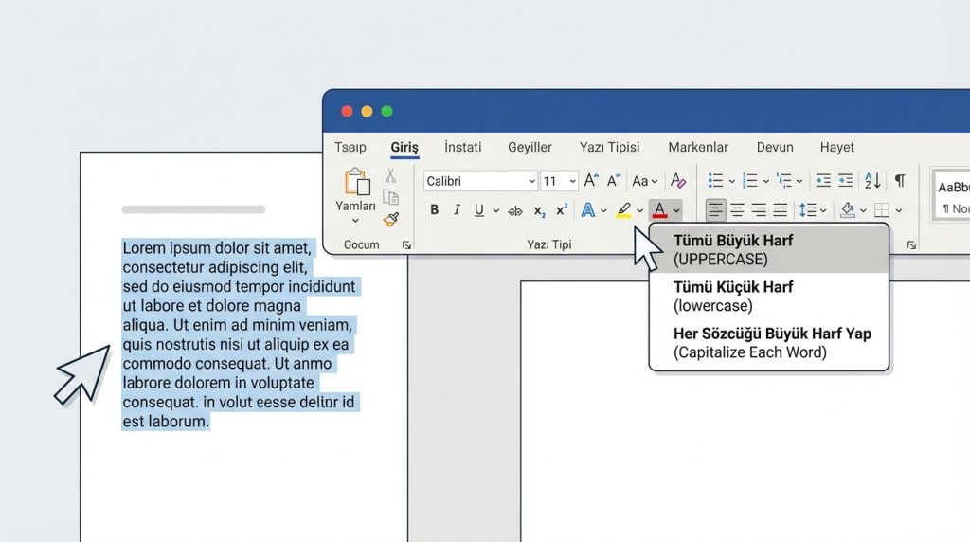Screen dimensions: 970x542
Task: Expand the multilevel list dropdown arrow
Action: click(x=799, y=181)
